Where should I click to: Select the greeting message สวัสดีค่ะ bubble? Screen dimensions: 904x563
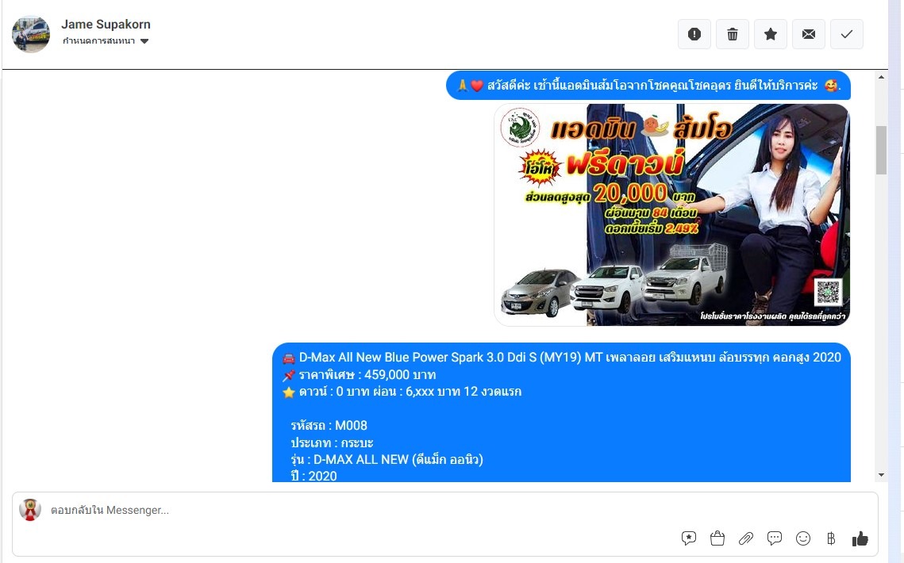coord(648,86)
